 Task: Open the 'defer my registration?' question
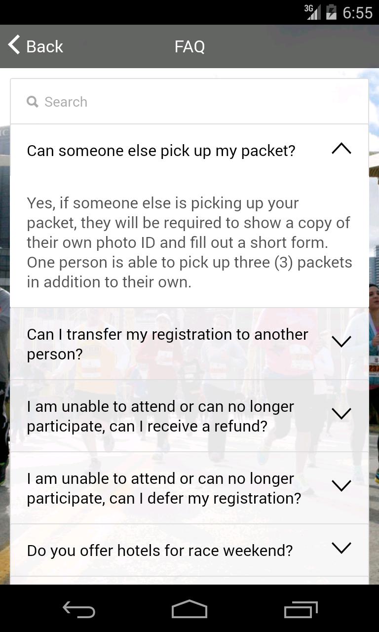164,488
